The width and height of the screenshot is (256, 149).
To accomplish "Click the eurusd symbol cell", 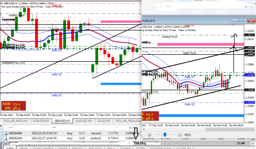I will 96,133.
